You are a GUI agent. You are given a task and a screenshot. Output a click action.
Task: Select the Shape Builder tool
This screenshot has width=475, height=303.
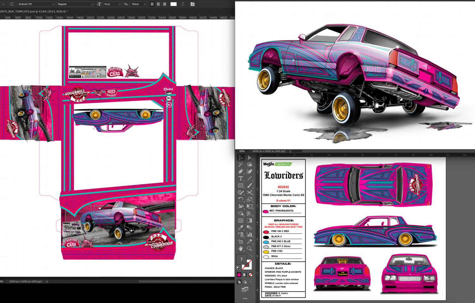click(241, 214)
